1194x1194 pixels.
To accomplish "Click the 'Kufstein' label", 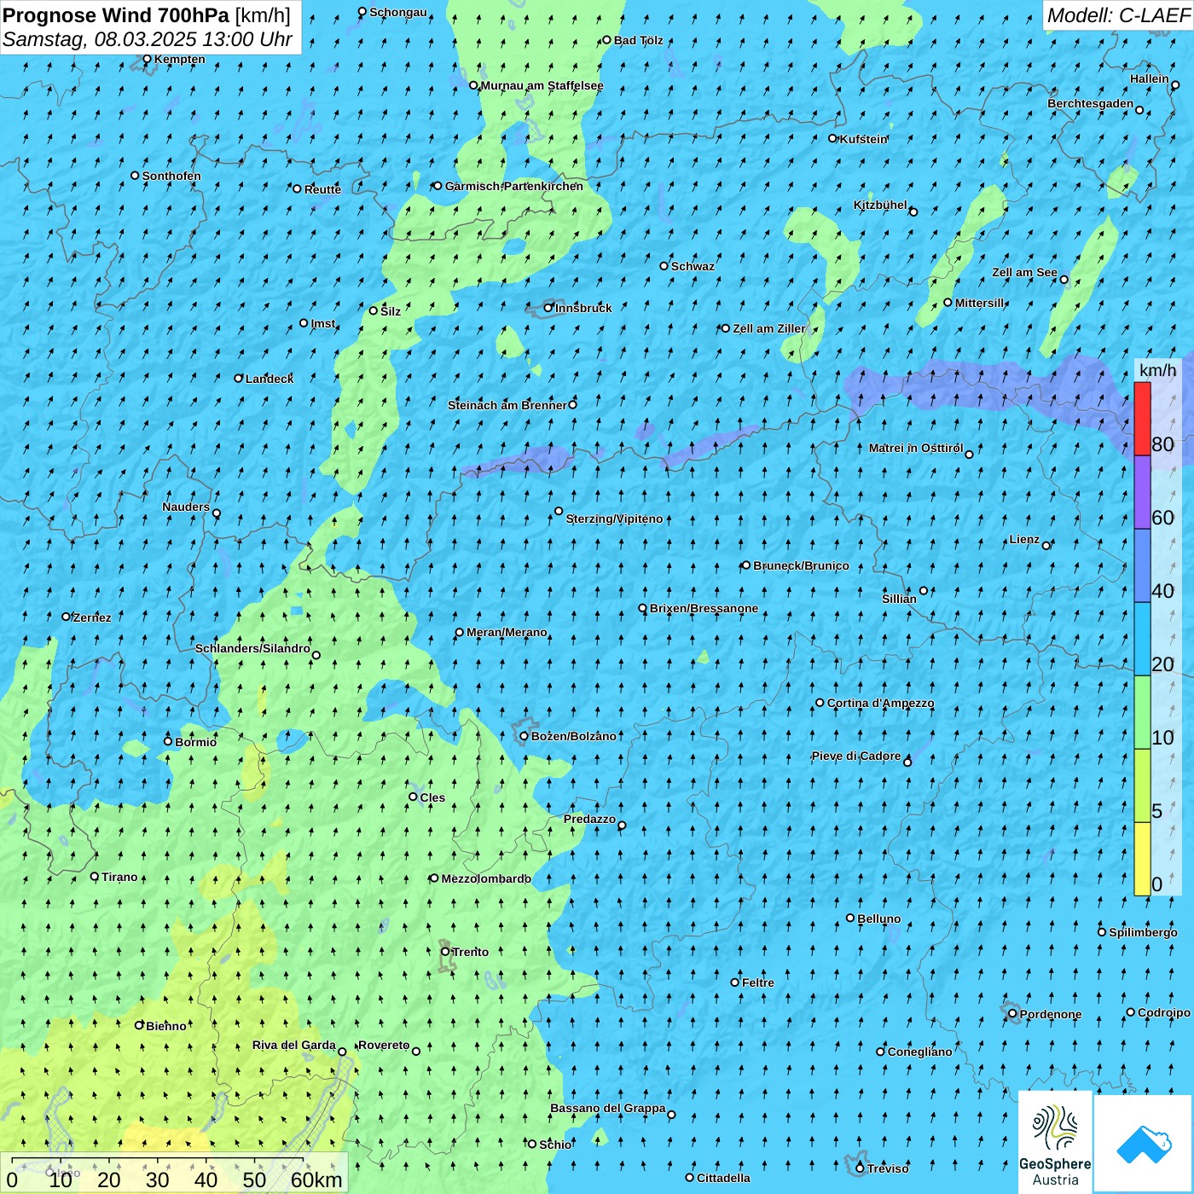I will [864, 139].
